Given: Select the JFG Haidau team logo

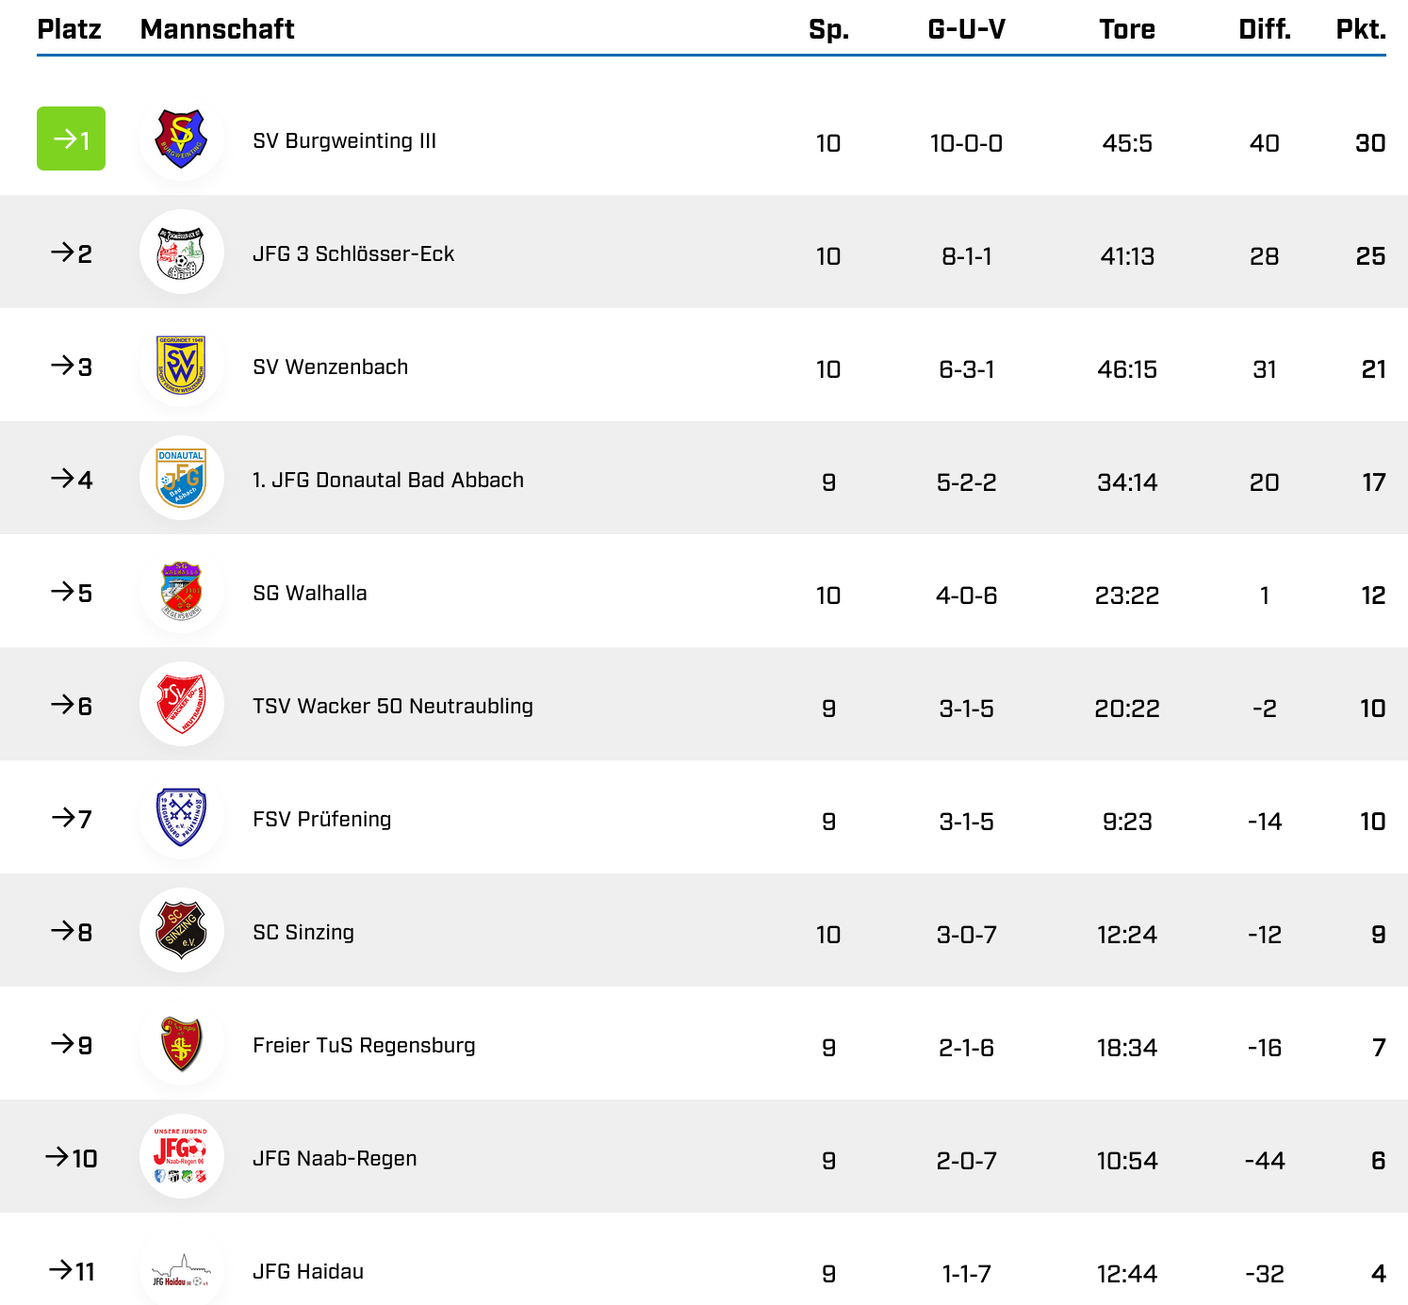Looking at the screenshot, I should [181, 1270].
